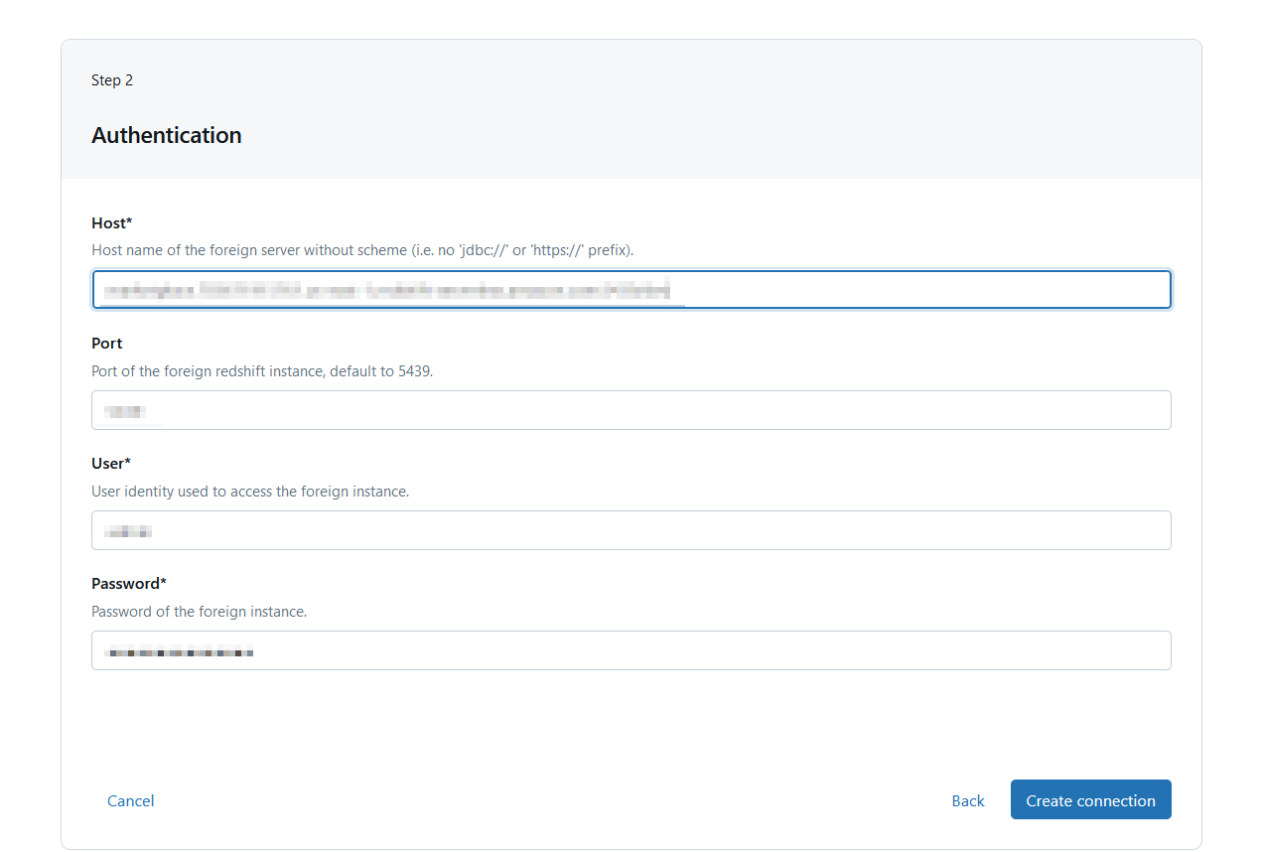The height and width of the screenshot is (852, 1262).
Task: Click into the Password input field
Action: pos(631,650)
